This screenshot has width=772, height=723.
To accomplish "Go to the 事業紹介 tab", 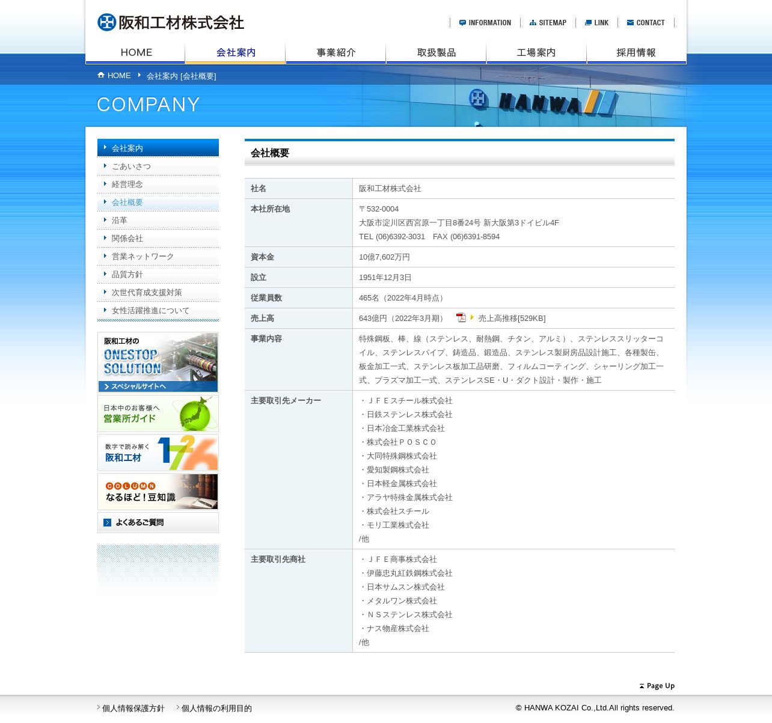I will (x=335, y=53).
